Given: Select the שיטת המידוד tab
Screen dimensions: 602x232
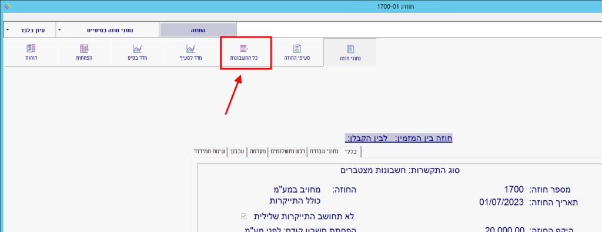Looking at the screenshot, I should pos(209,152).
